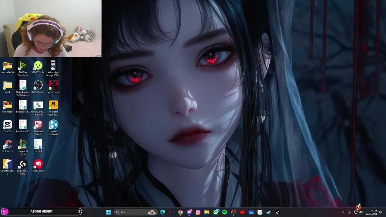Select Hepsiburada Veritabani file
Image resolution: width=386 pixels, height=217 pixels.
click(x=23, y=88)
